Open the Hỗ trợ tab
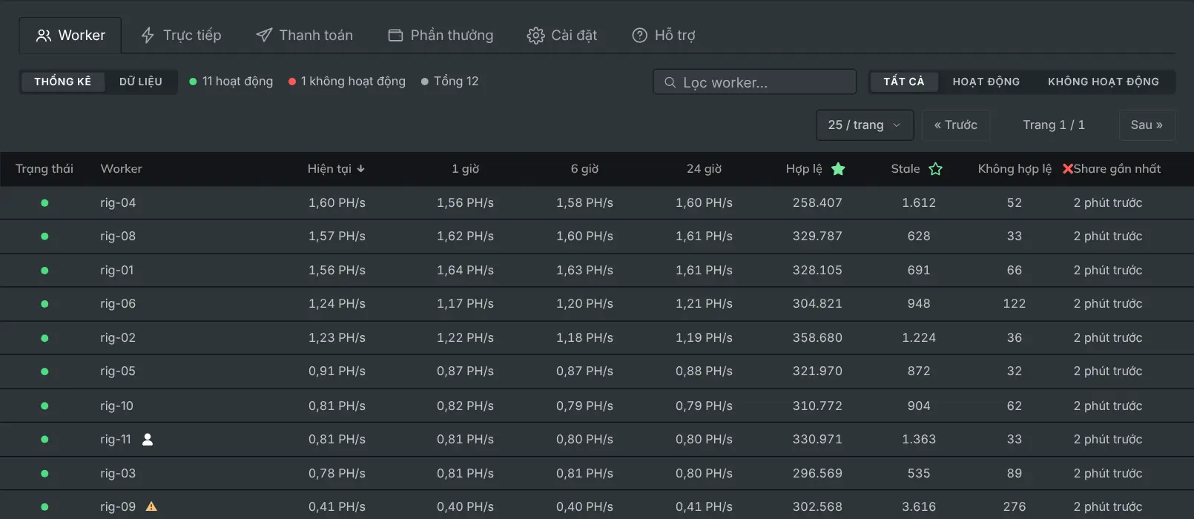1194x519 pixels. (x=663, y=35)
